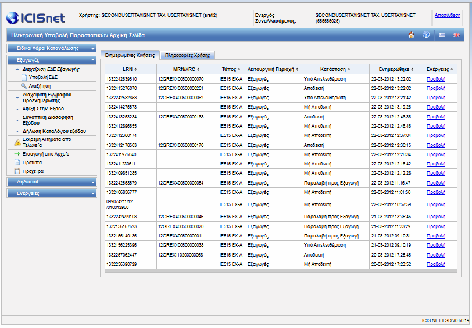
Task: Select the Ενημερωμένες Κινήσεις tab
Action: [130, 55]
